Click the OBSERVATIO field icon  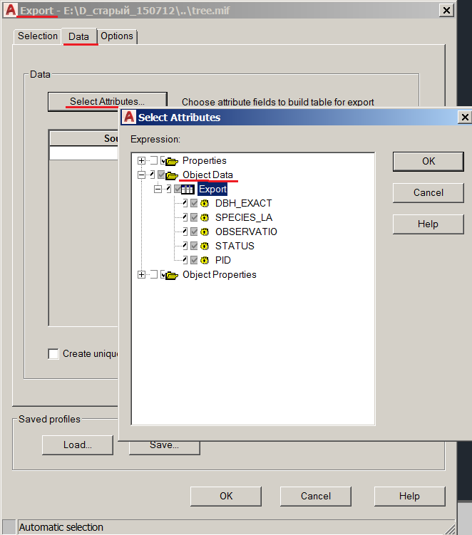[205, 232]
